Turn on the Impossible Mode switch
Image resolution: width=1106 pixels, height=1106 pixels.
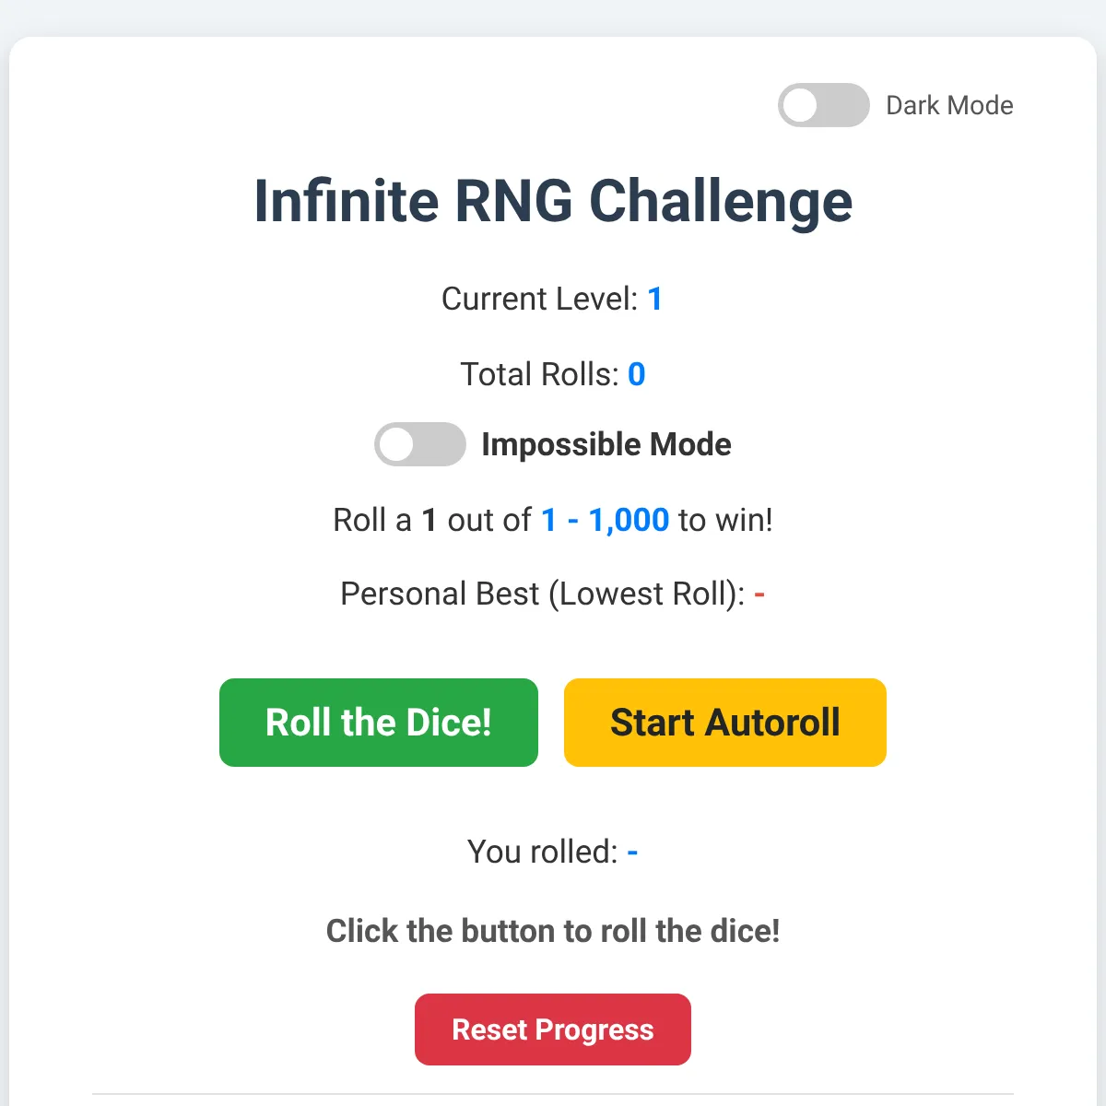click(x=419, y=444)
